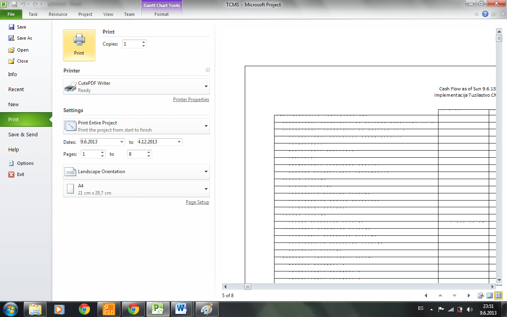This screenshot has height=317, width=507.
Task: Open Windows Explorer from taskbar
Action: [35, 309]
